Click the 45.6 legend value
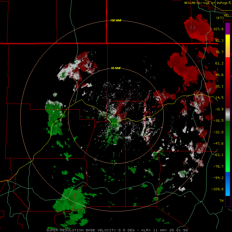The width and height of the screenshot is (232, 232). tap(219, 75)
